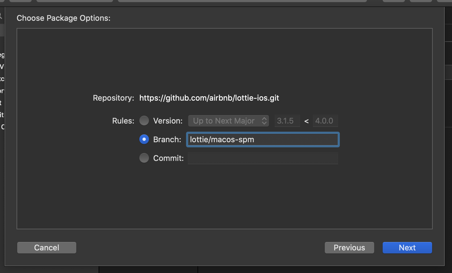
Task: Click the maximum version field 4.0.0
Action: point(325,121)
